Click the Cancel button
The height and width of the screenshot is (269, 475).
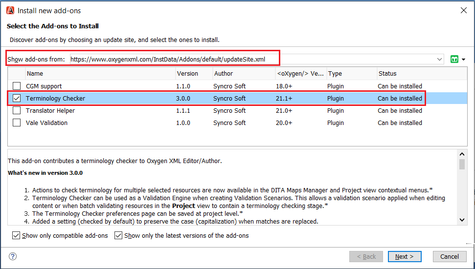click(x=450, y=257)
